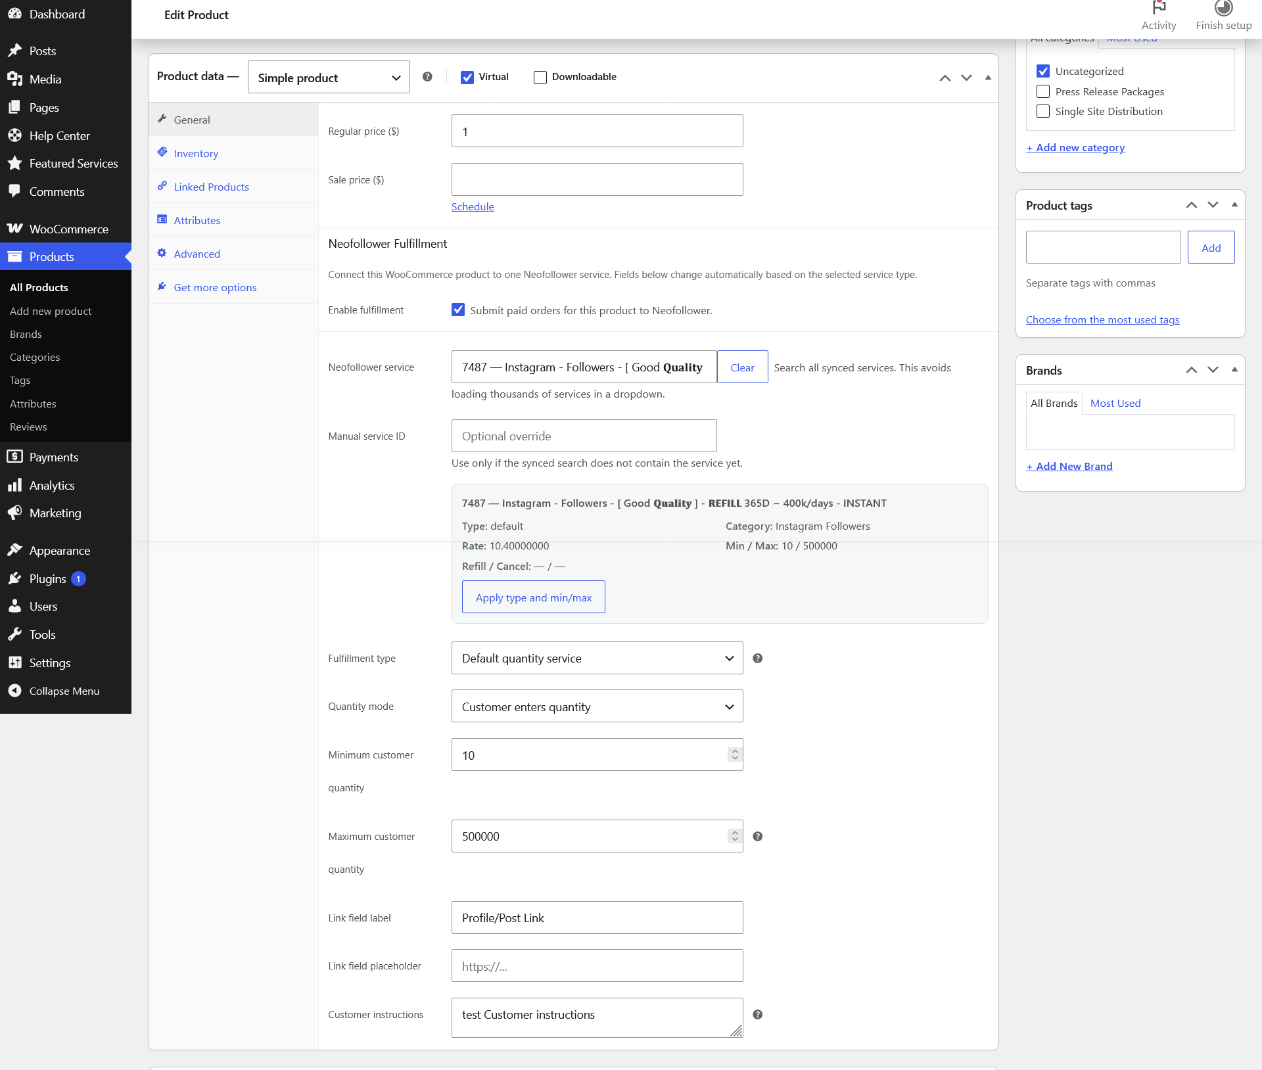Open the Inventory product data tab
Image resolution: width=1262 pixels, height=1070 pixels.
pos(233,153)
